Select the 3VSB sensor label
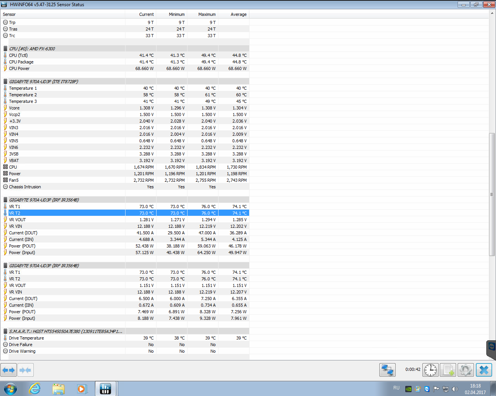This screenshot has height=396, width=496. tap(14, 154)
